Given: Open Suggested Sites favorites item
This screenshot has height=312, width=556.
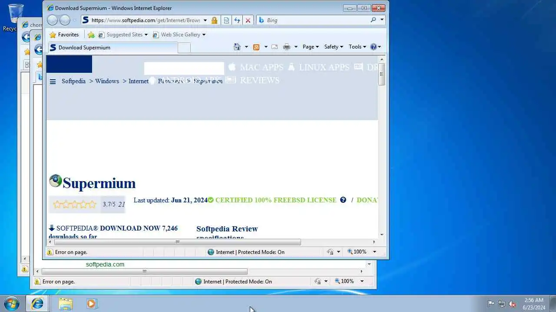Looking at the screenshot, I should tap(123, 35).
